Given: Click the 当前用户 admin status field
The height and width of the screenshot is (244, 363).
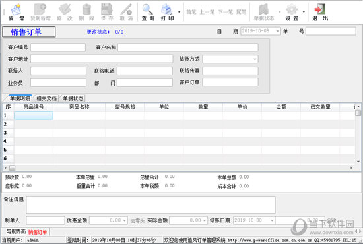Looking at the screenshot, I should tap(45, 240).
